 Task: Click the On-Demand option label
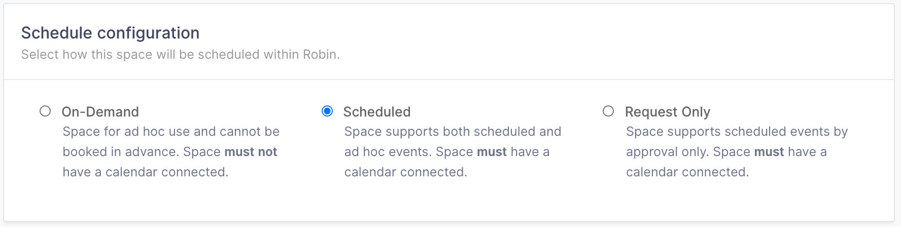tap(100, 112)
